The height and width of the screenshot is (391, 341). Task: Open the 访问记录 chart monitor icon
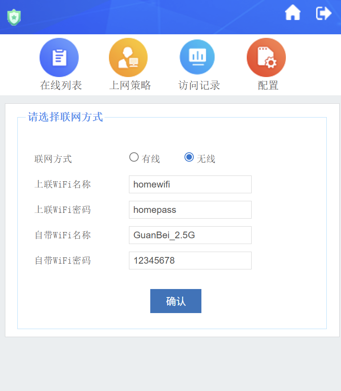point(197,57)
